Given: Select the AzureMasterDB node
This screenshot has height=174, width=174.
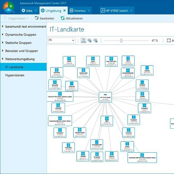Looking at the screenshot, I should pyautogui.click(x=97, y=145).
